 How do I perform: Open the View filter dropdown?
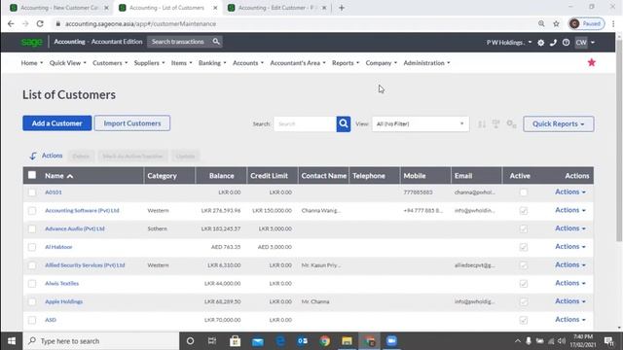pos(421,123)
